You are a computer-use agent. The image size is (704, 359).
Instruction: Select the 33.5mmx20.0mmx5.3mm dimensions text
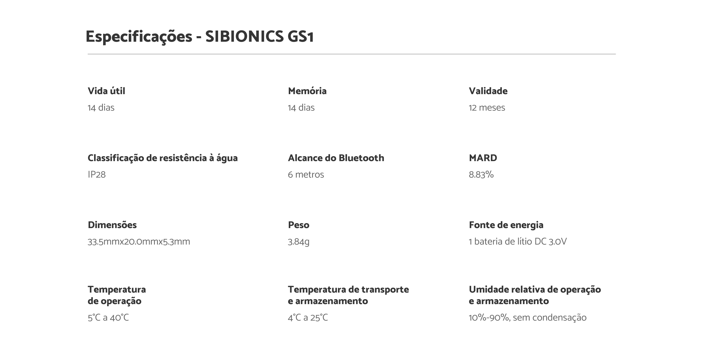coord(139,242)
